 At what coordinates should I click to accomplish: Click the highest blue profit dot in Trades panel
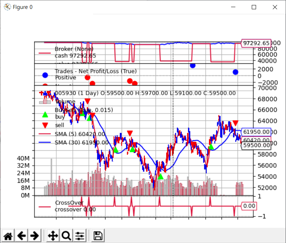(193, 65)
